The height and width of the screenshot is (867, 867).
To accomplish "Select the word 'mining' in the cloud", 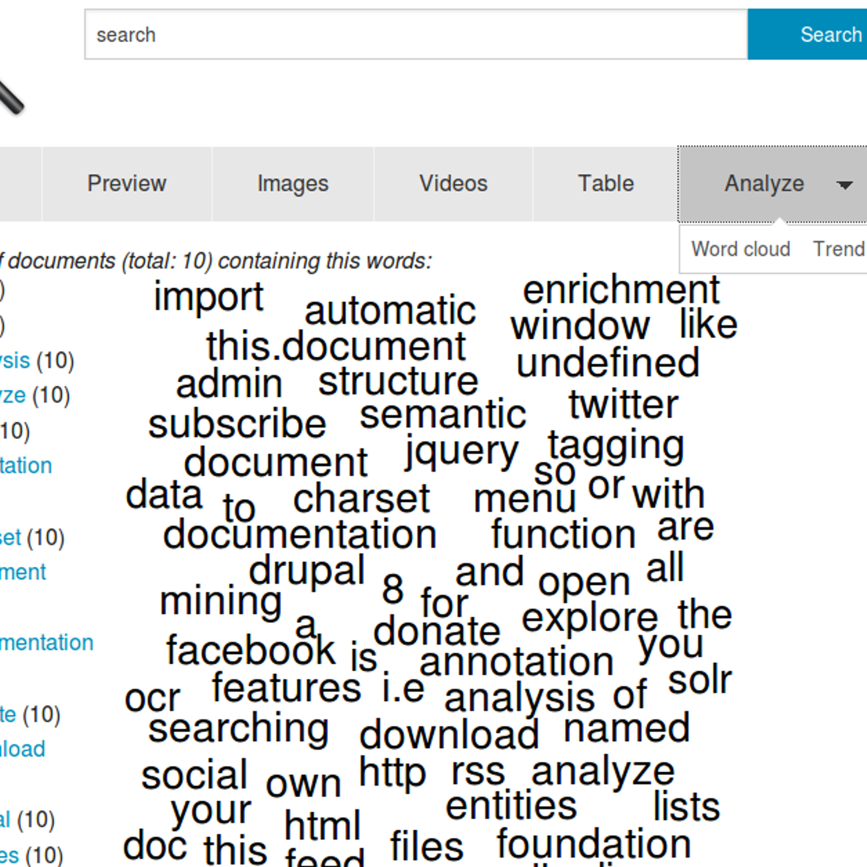I will 221,600.
